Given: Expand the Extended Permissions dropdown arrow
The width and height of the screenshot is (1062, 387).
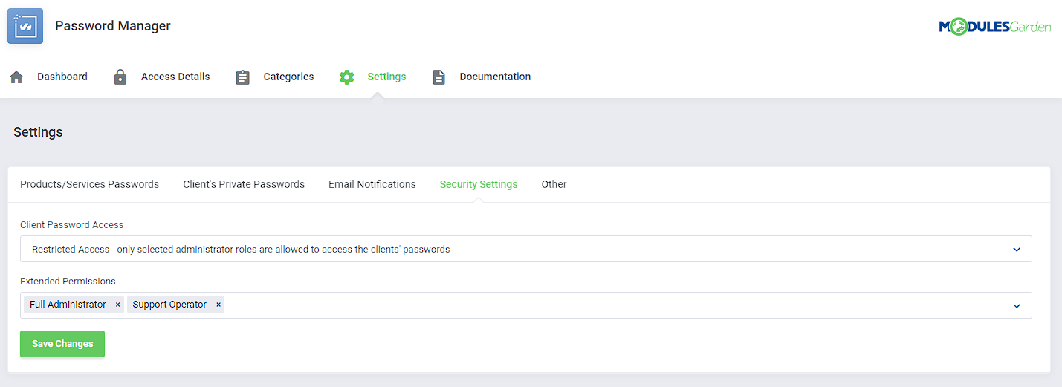Looking at the screenshot, I should [1017, 306].
